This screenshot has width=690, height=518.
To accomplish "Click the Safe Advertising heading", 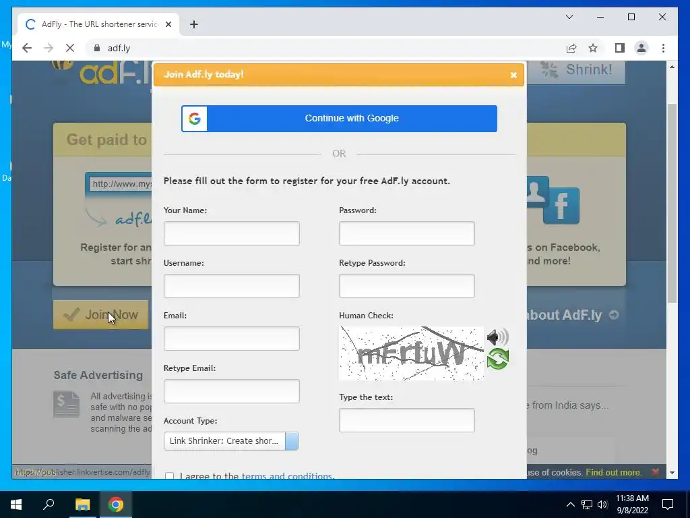I will pyautogui.click(x=98, y=375).
